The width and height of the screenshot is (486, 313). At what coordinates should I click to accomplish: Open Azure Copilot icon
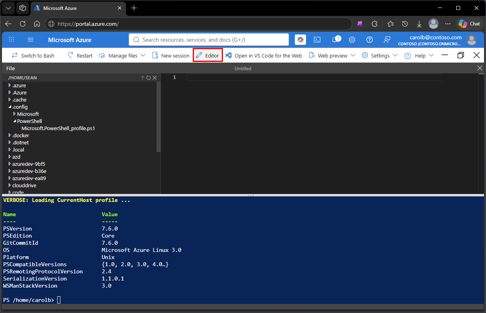coord(300,40)
